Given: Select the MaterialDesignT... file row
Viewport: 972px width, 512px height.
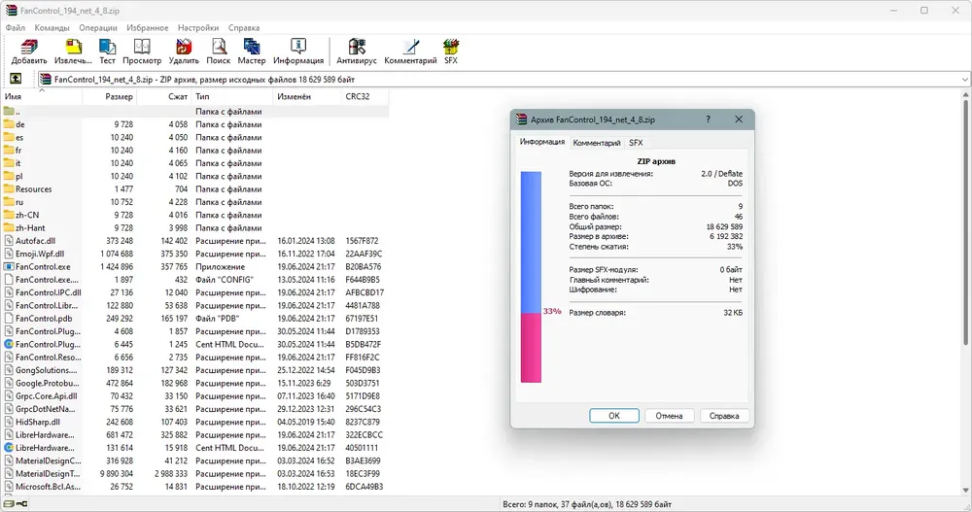Looking at the screenshot, I should [x=196, y=473].
